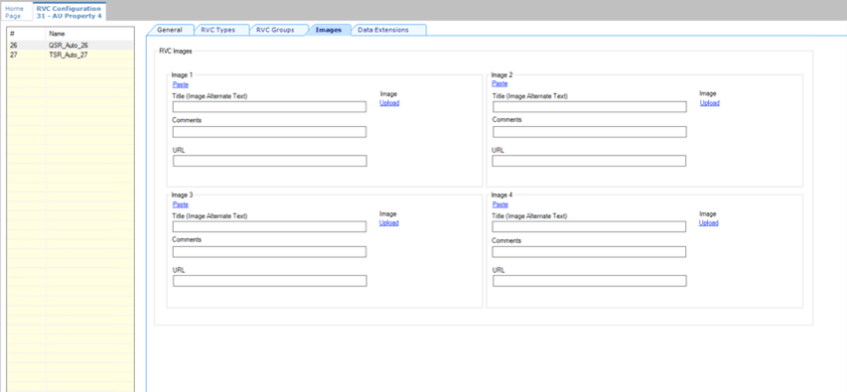
Task: Click Paste link under Image 3
Action: pyautogui.click(x=181, y=204)
